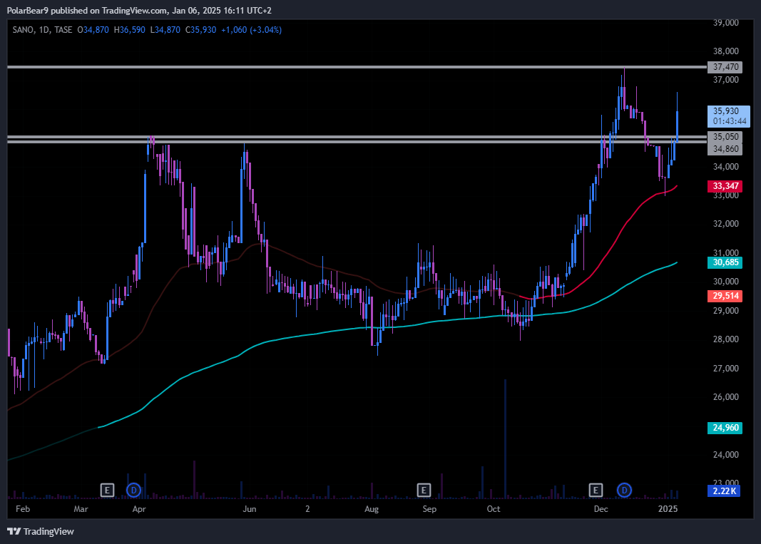Click the Sep label on time axis
The height and width of the screenshot is (544, 761).
click(429, 509)
